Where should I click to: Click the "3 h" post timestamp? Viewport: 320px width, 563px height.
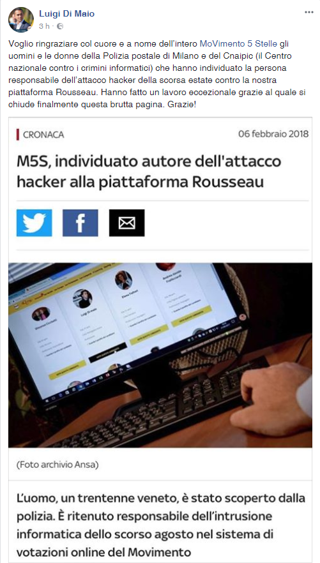[x=44, y=26]
